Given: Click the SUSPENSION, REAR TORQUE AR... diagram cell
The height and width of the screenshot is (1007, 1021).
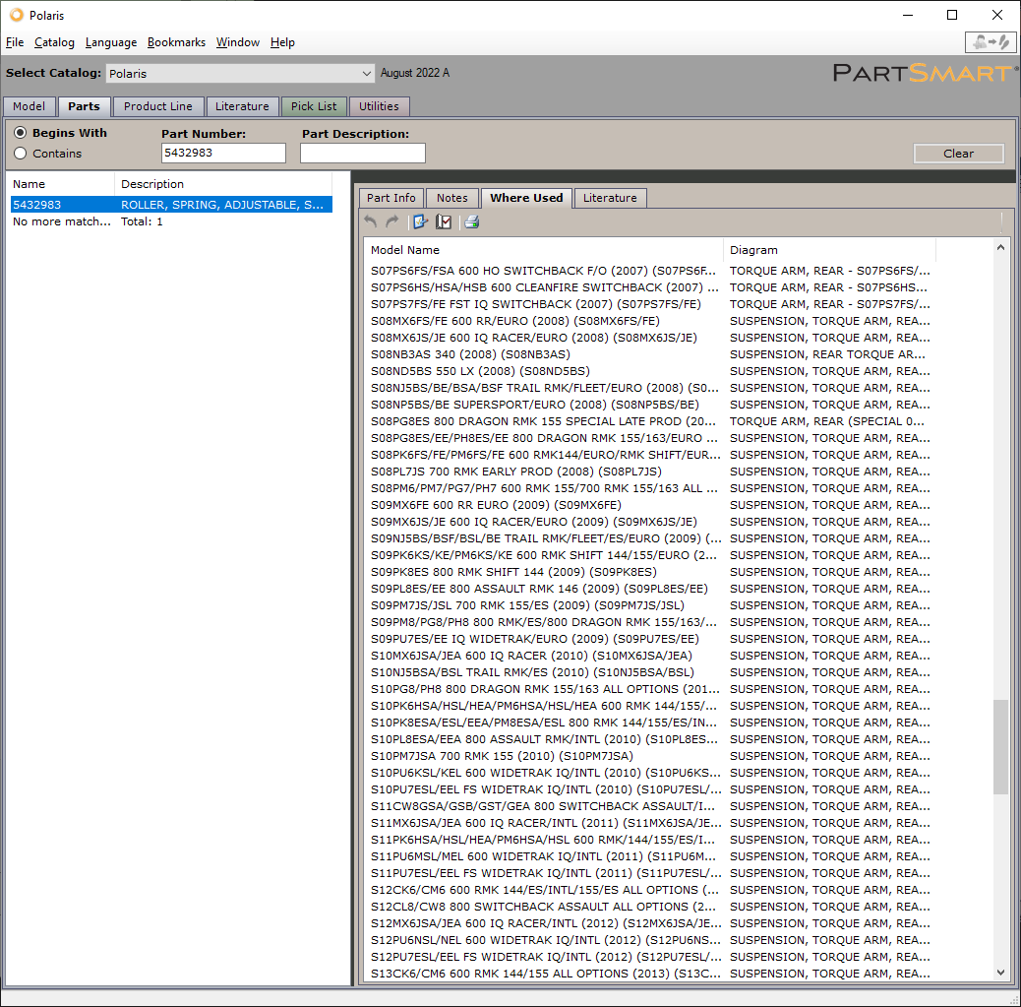Looking at the screenshot, I should point(827,354).
